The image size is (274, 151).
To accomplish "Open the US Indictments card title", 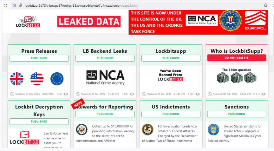I will tap(171, 107).
